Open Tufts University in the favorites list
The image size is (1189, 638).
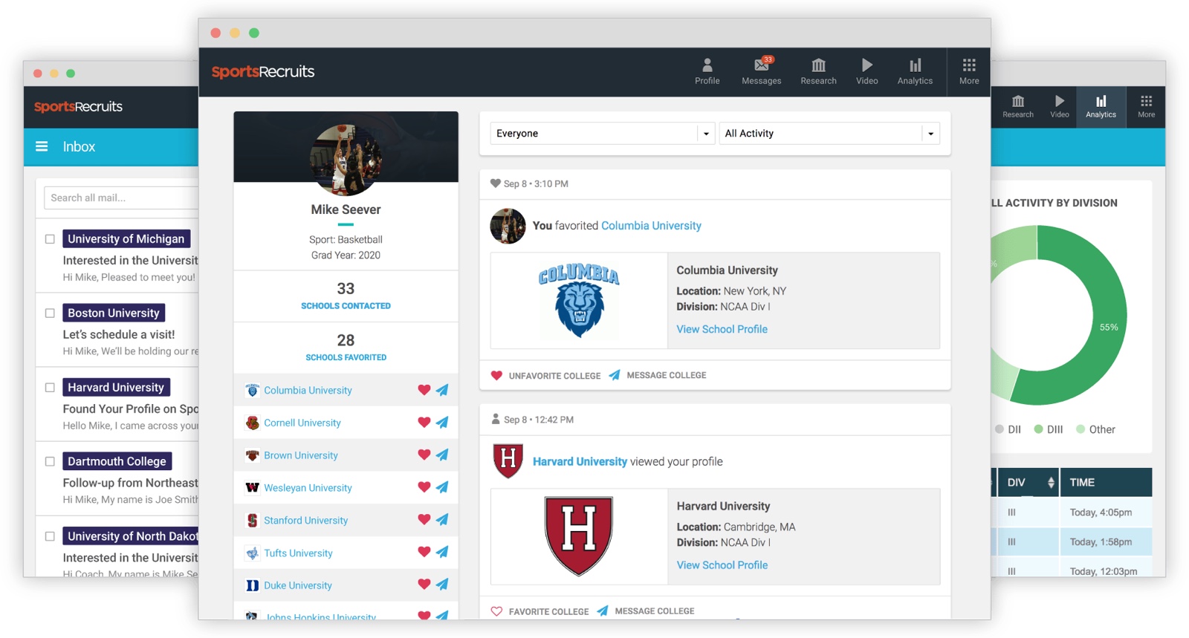(x=298, y=553)
